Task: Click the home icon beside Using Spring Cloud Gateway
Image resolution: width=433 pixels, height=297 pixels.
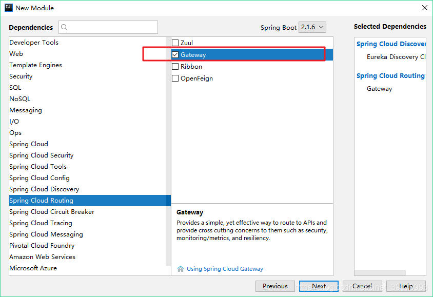Action: pyautogui.click(x=180, y=269)
